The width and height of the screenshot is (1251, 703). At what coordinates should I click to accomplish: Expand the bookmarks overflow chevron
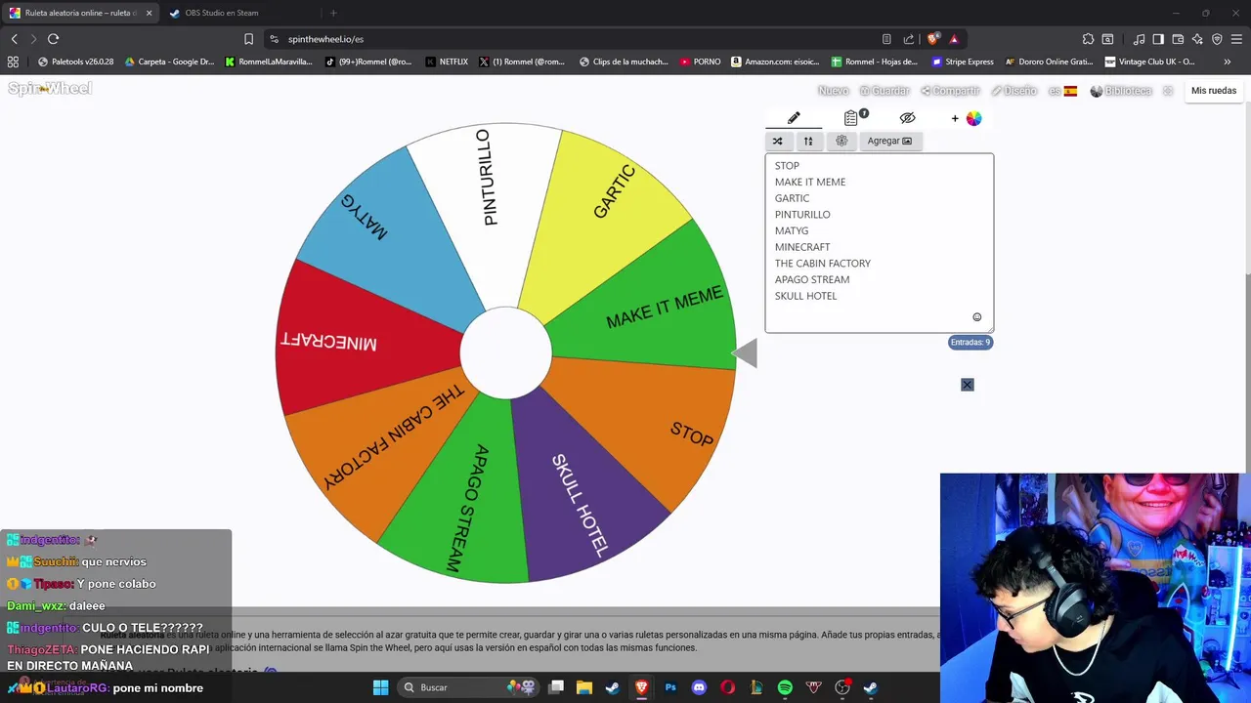click(x=1228, y=62)
